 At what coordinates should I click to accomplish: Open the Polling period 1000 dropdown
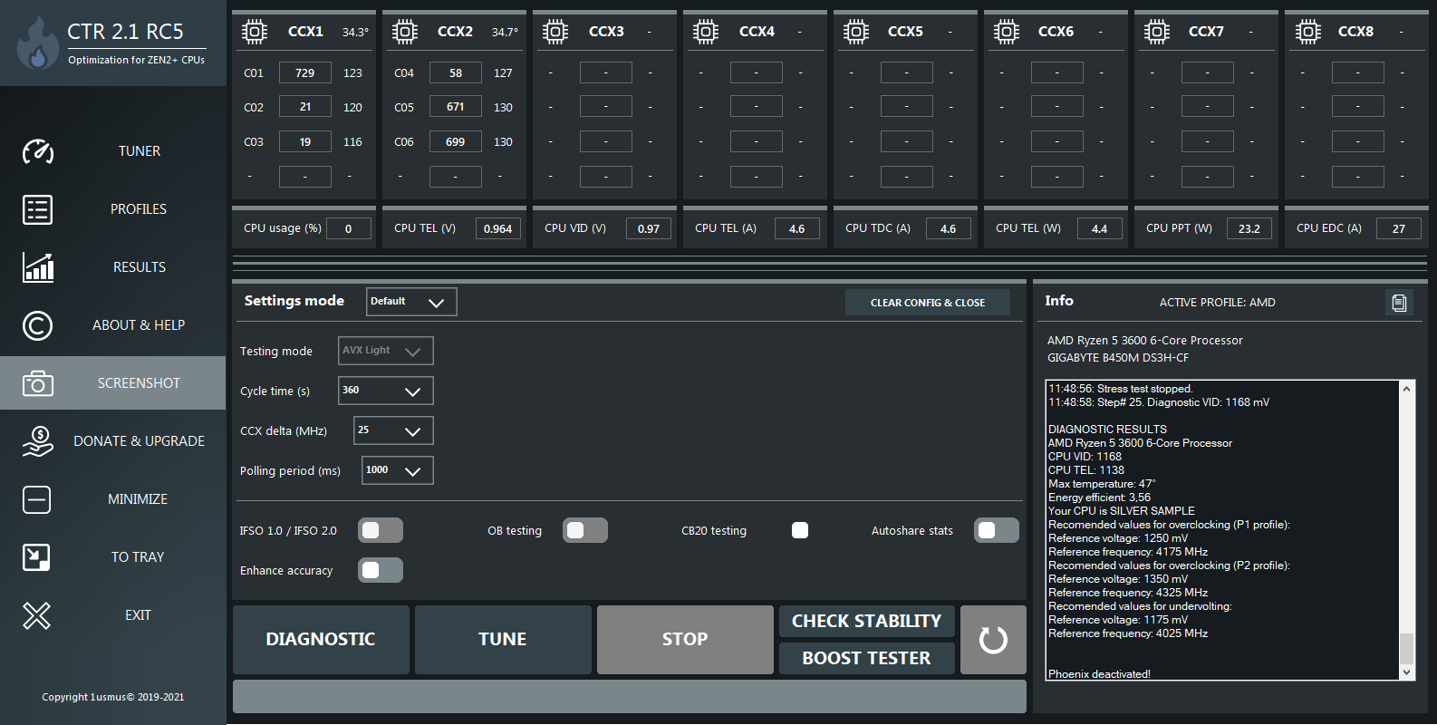pos(398,470)
